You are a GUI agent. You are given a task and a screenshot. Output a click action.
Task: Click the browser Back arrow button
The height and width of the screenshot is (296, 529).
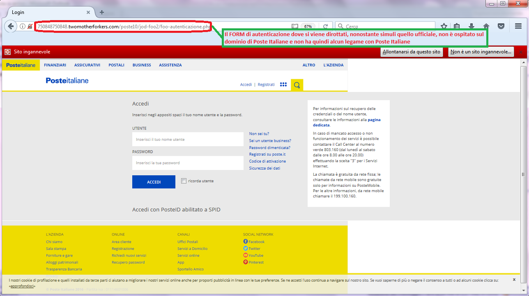coord(10,26)
